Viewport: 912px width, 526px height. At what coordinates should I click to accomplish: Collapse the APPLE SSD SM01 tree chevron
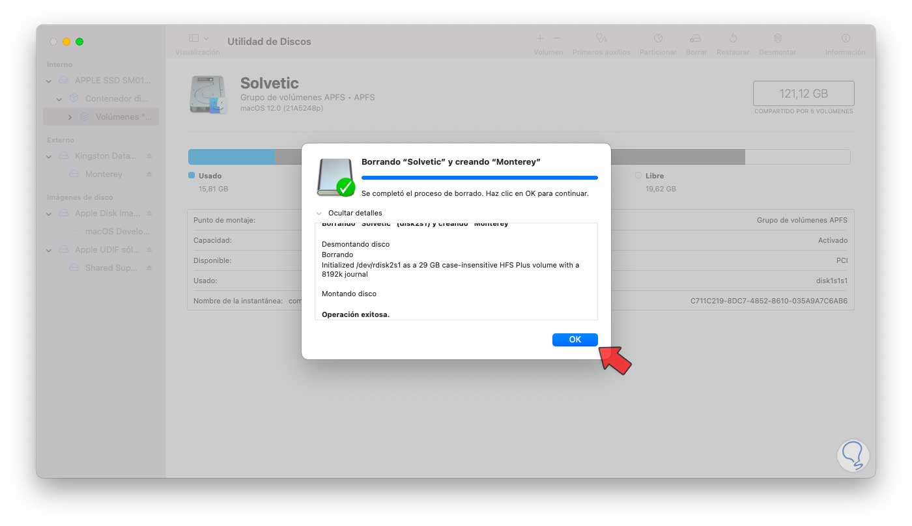tap(49, 81)
